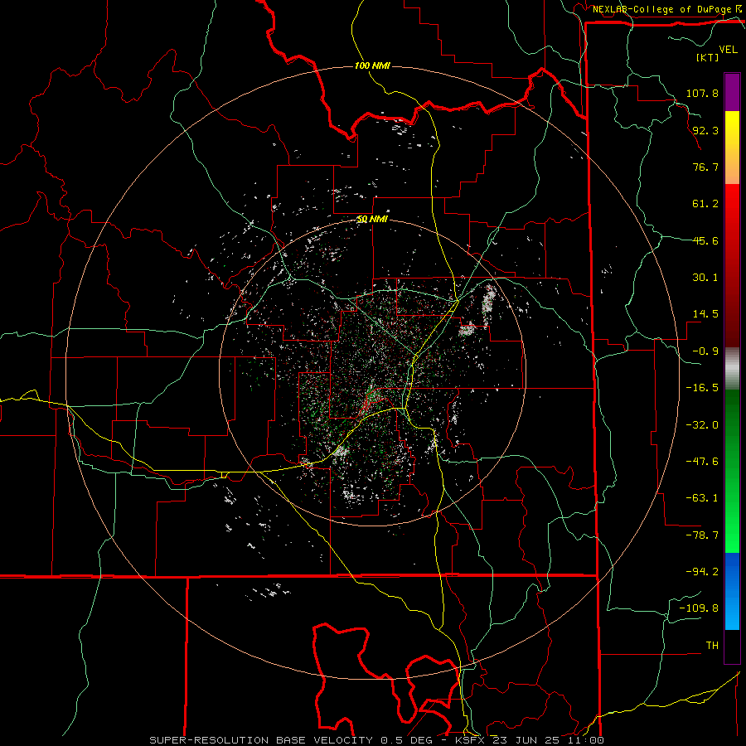Click the -63.1 velocity scale value
This screenshot has width=746, height=746.
click(x=702, y=498)
